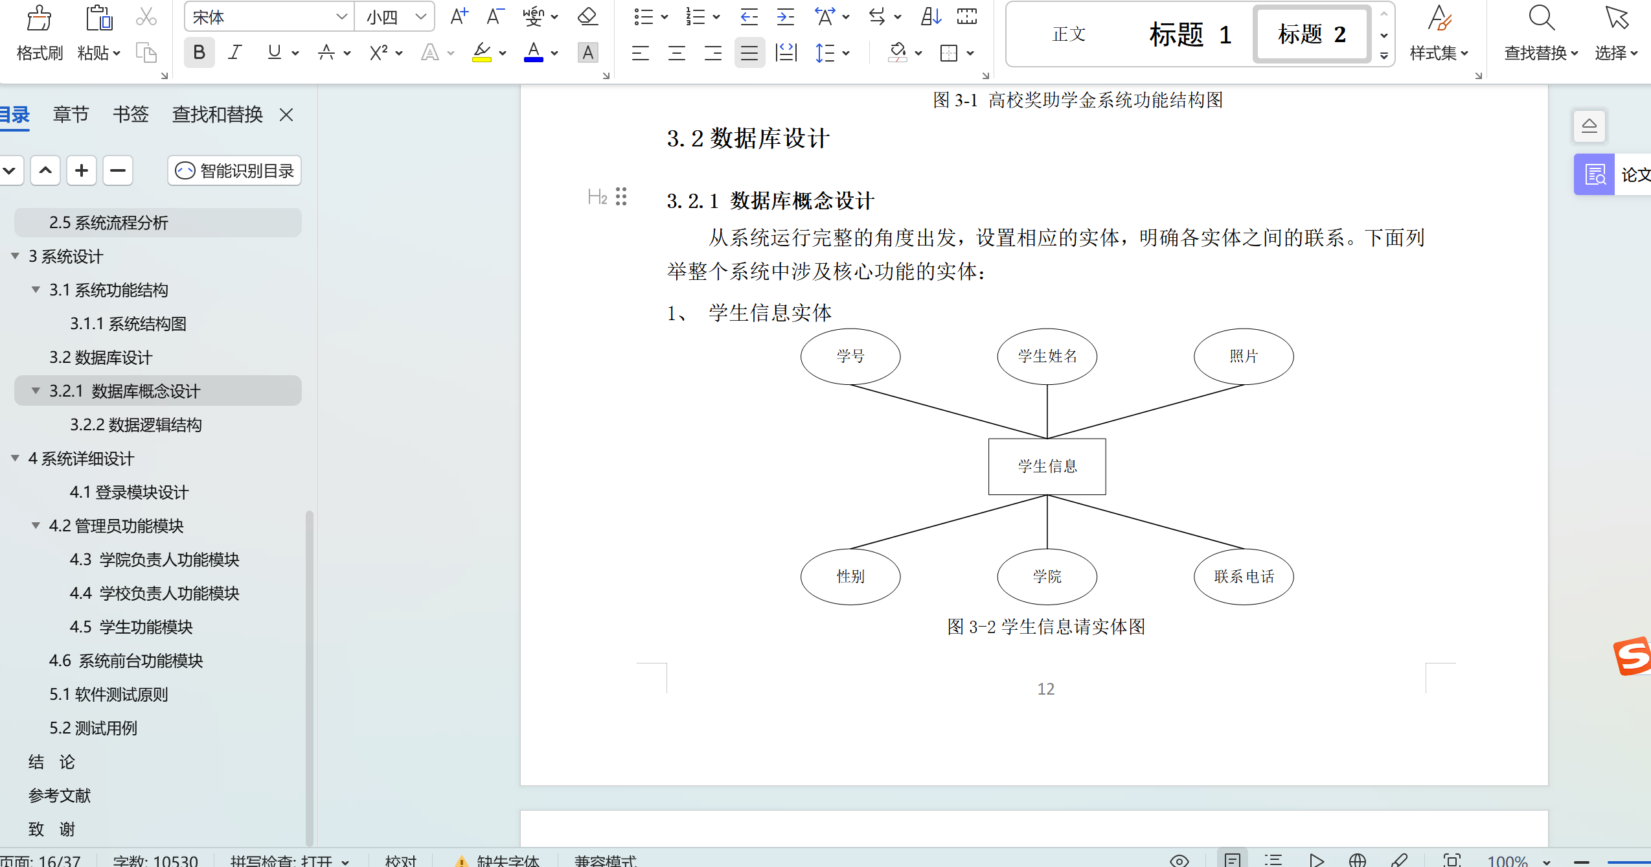Click the Format Painter brush icon

[39, 18]
